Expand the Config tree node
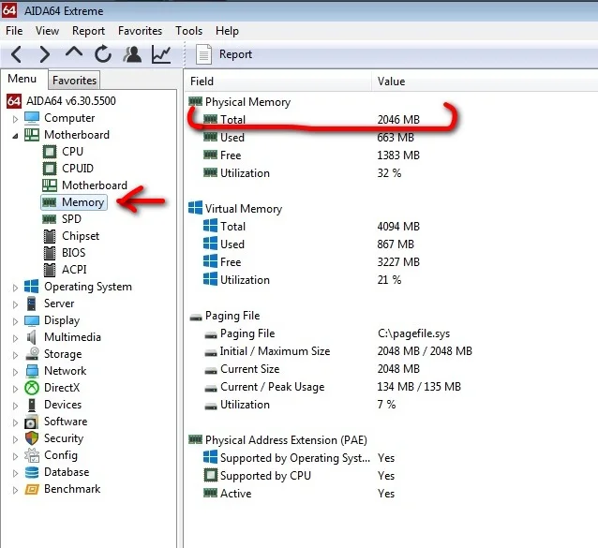The width and height of the screenshot is (598, 548). pos(15,456)
